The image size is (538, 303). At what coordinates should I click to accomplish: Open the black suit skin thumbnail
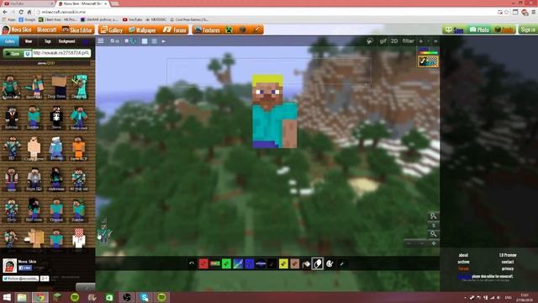pyautogui.click(x=11, y=118)
